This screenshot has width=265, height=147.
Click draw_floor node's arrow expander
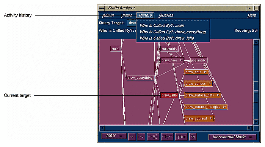click(181, 60)
